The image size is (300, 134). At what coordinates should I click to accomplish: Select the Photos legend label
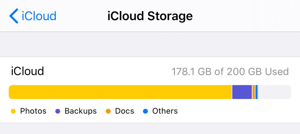[33, 111]
